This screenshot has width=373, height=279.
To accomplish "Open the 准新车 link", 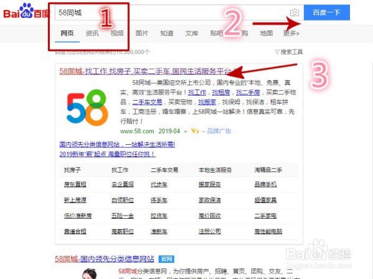I will 159,231.
